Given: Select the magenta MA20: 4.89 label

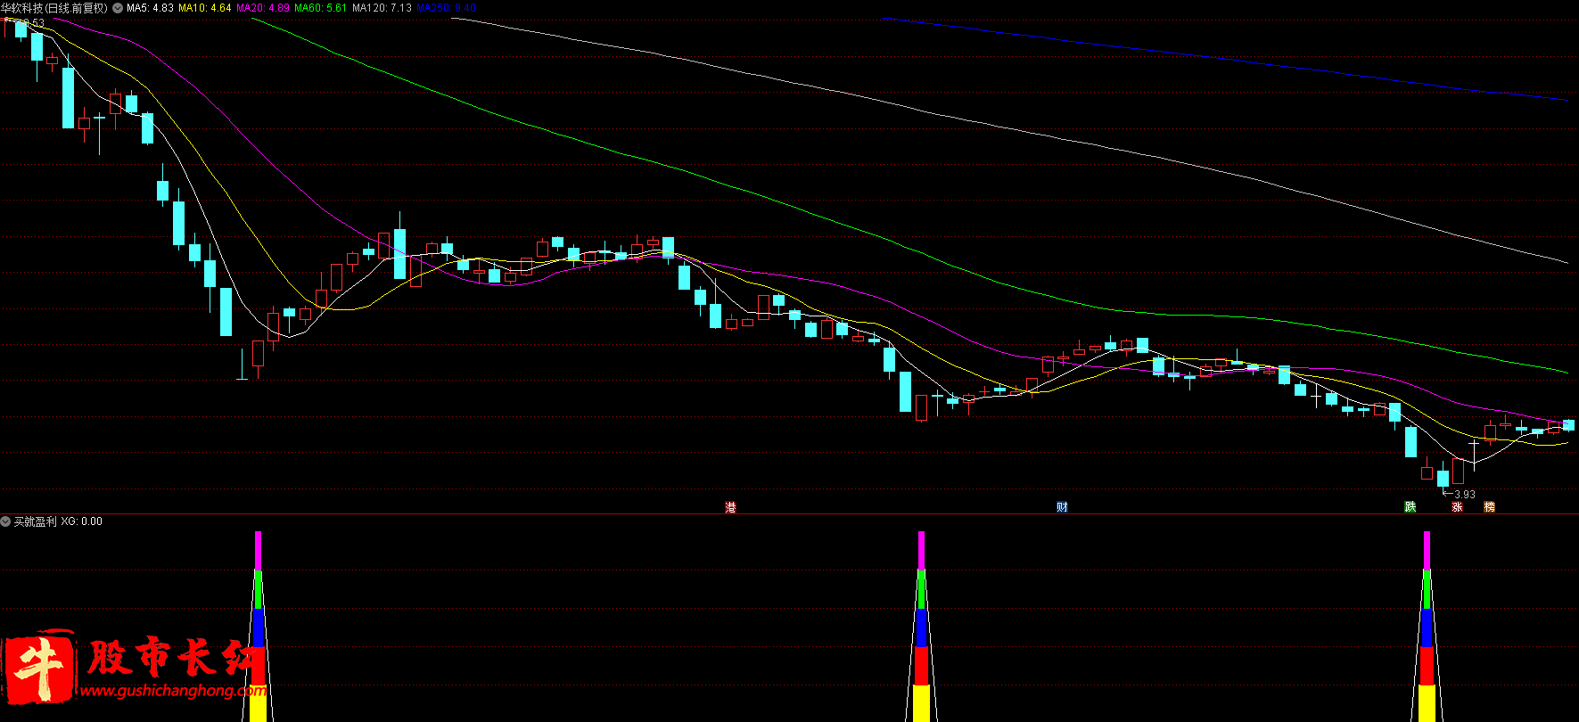Looking at the screenshot, I should [x=262, y=8].
